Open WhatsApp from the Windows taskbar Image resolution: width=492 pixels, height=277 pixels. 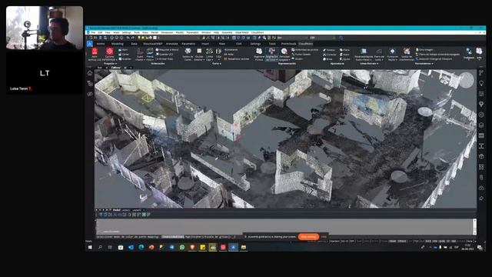(182, 247)
